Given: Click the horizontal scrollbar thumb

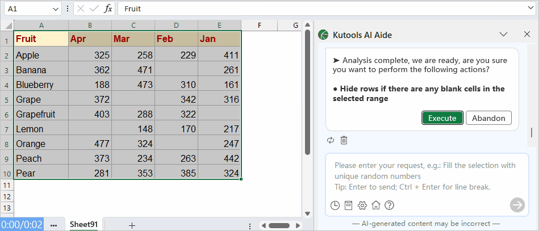Looking at the screenshot, I should (x=279, y=225).
